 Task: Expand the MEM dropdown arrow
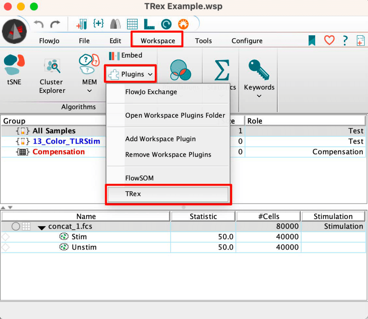(89, 91)
